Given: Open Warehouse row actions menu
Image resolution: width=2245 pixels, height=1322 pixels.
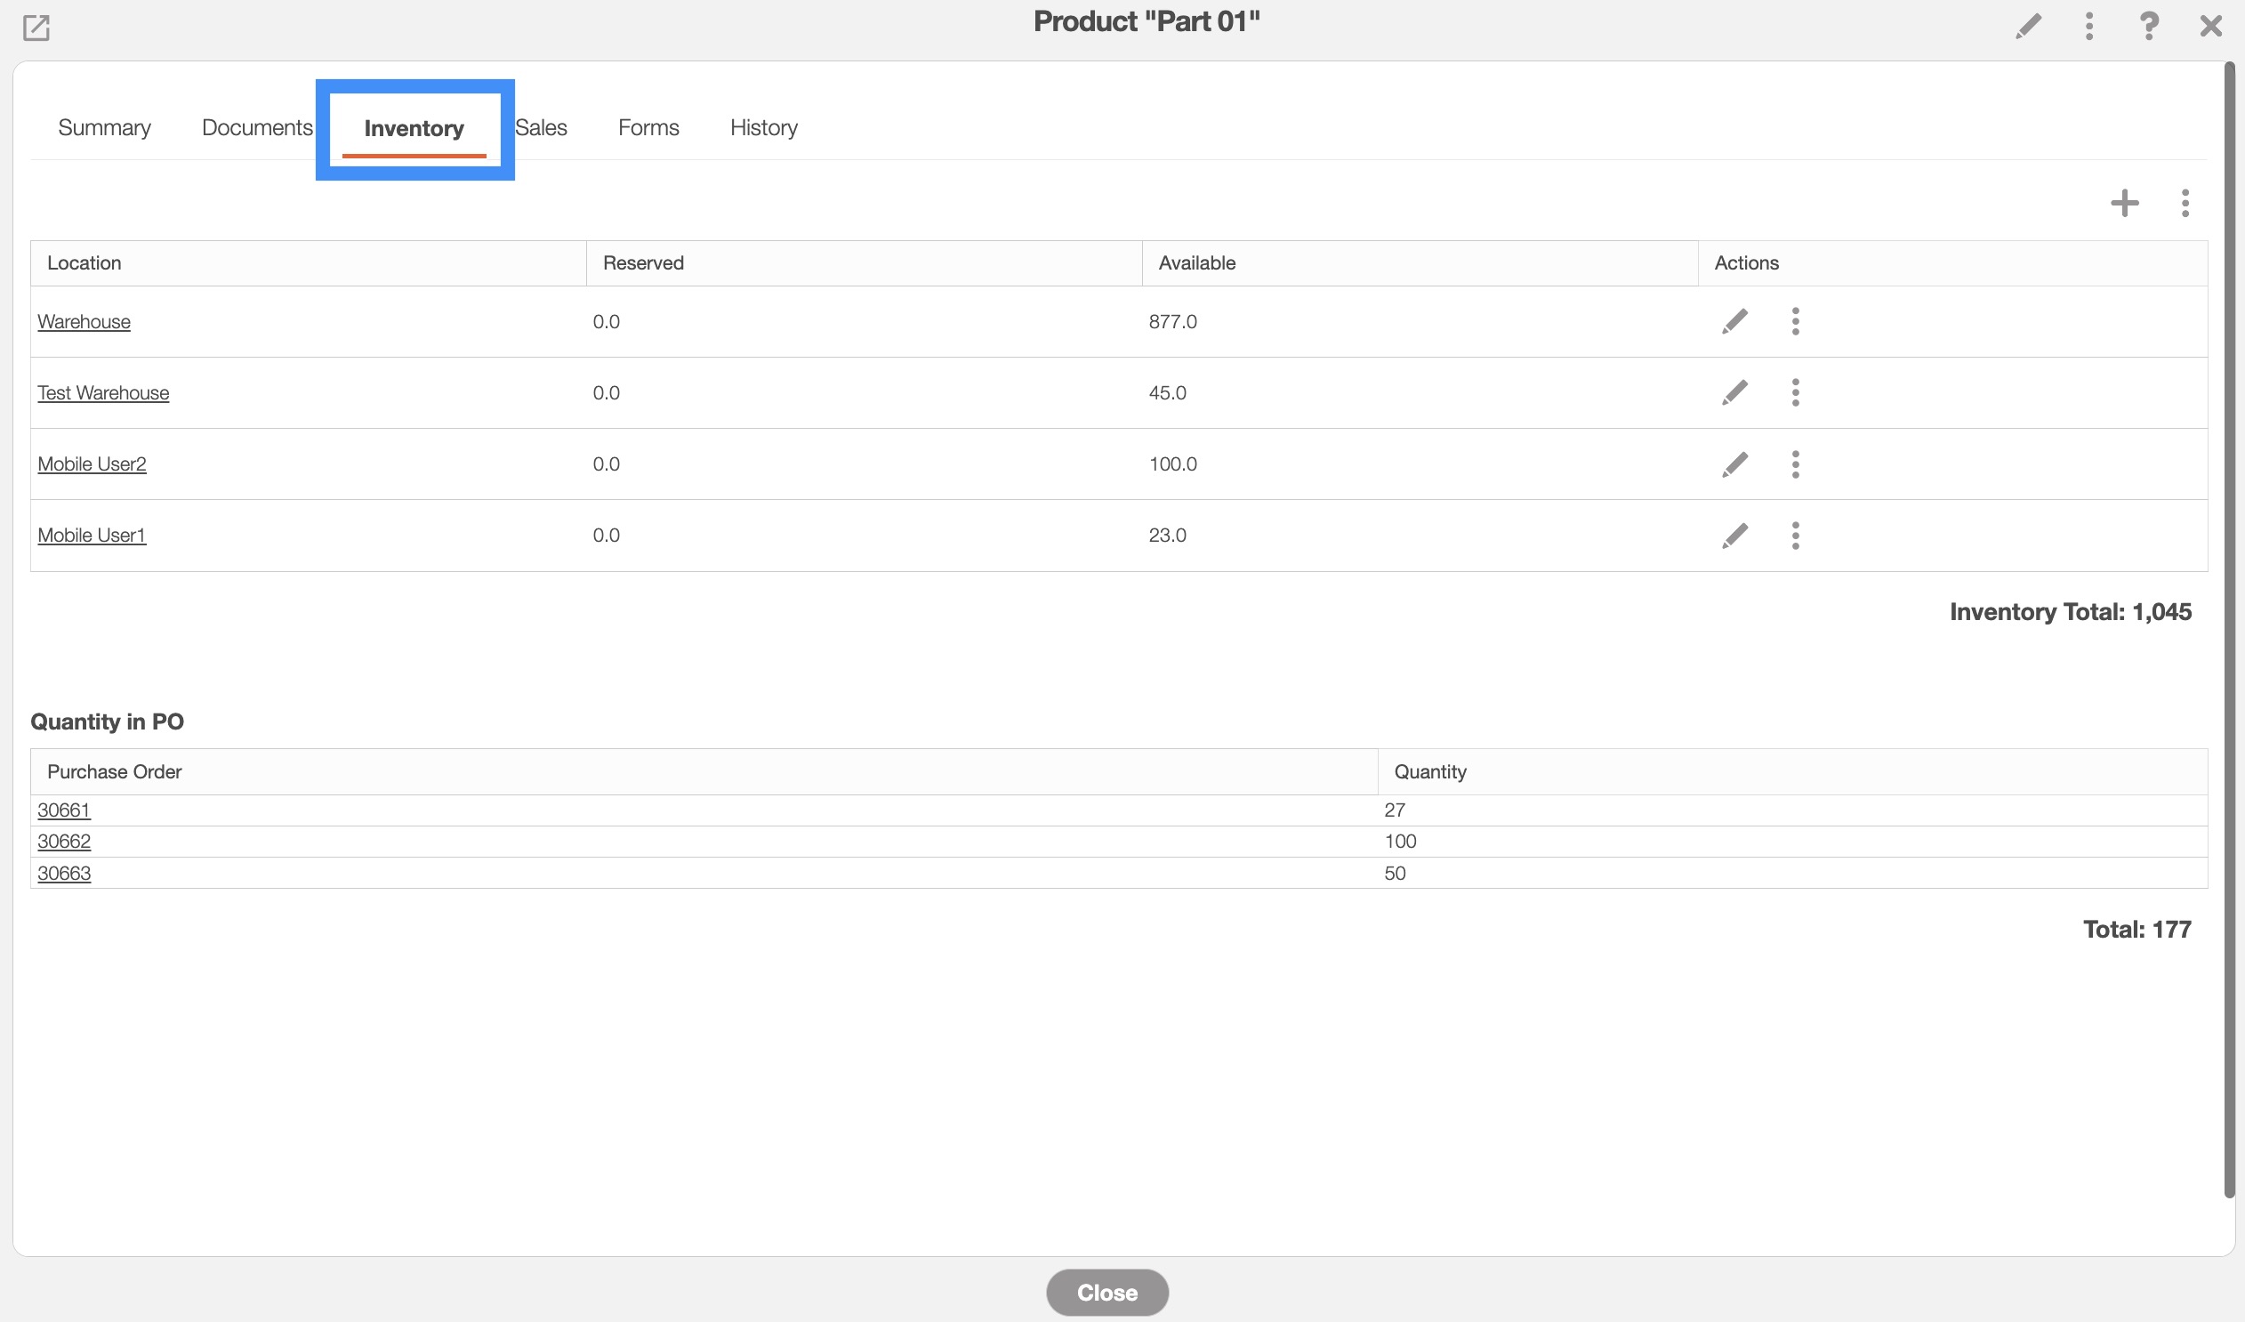Looking at the screenshot, I should tap(1795, 321).
